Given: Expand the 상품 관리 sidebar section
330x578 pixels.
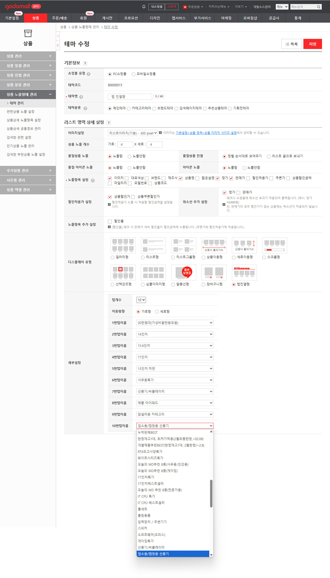Looking at the screenshot, I should click(28, 56).
